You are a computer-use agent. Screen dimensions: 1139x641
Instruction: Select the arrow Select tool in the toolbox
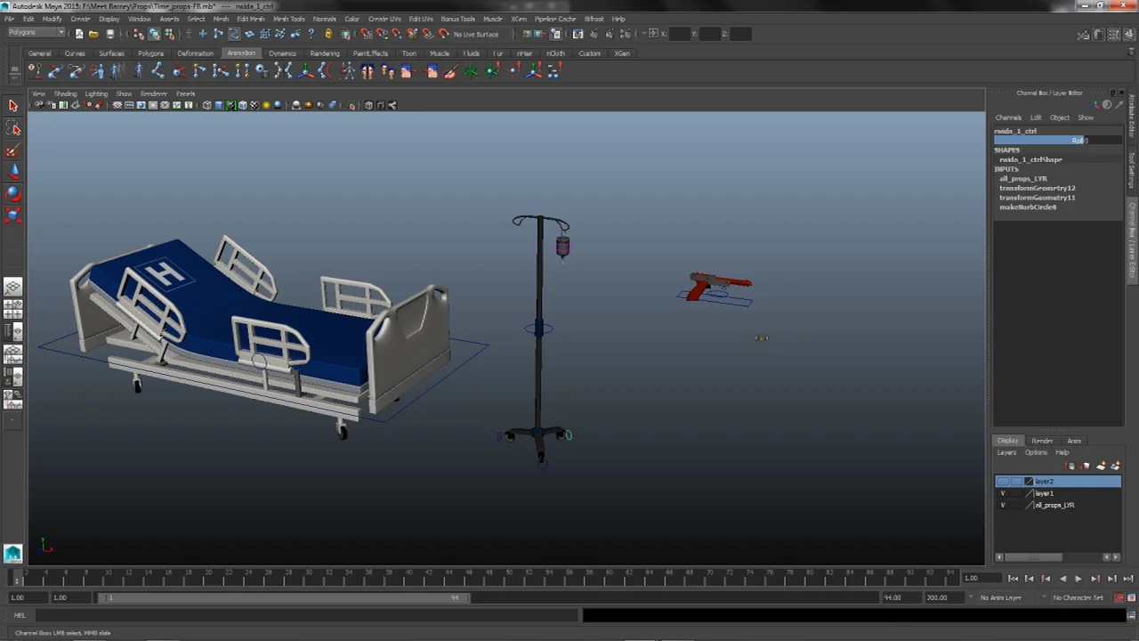pos(13,106)
